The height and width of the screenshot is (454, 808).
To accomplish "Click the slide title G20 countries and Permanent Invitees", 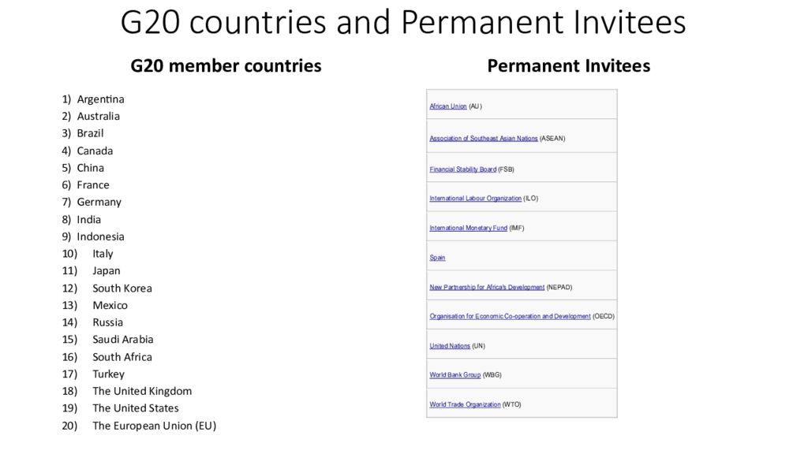I will [403, 22].
